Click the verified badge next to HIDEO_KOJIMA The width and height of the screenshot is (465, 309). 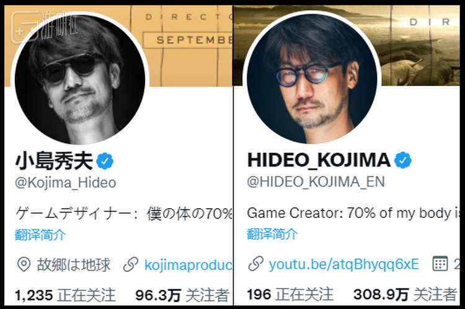point(403,160)
